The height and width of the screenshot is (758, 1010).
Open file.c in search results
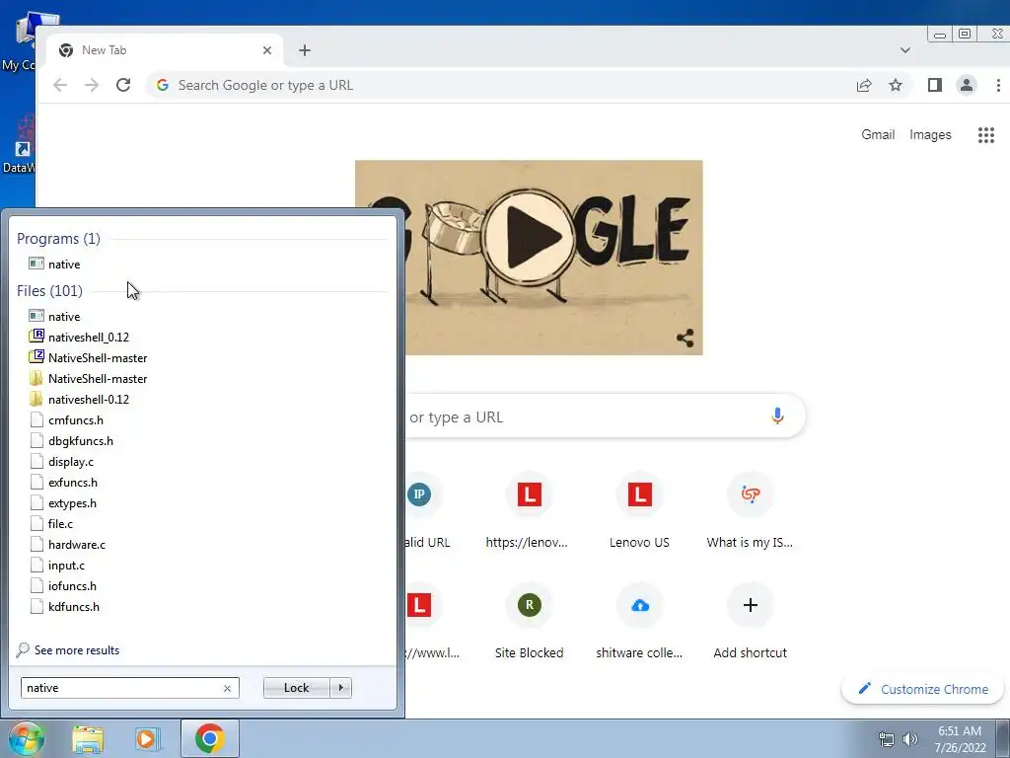(x=51, y=524)
